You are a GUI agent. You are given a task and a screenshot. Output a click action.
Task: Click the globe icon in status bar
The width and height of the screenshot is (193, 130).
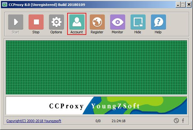pos(176,121)
